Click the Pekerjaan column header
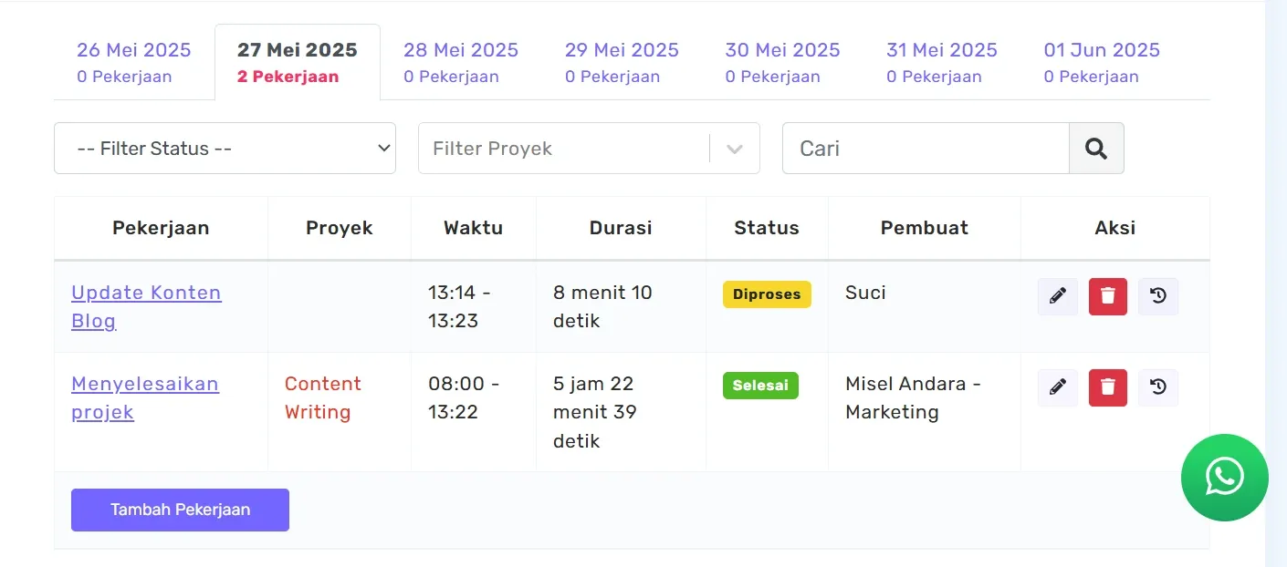This screenshot has width=1287, height=567. click(161, 228)
